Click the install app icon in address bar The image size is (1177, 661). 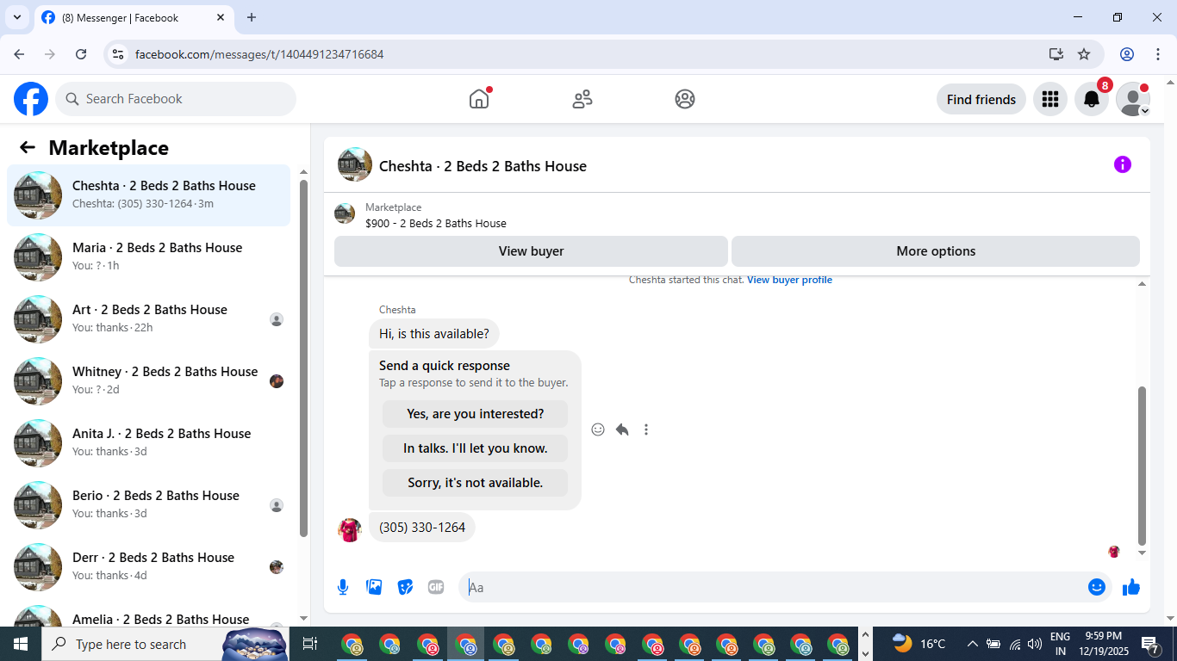(x=1056, y=54)
